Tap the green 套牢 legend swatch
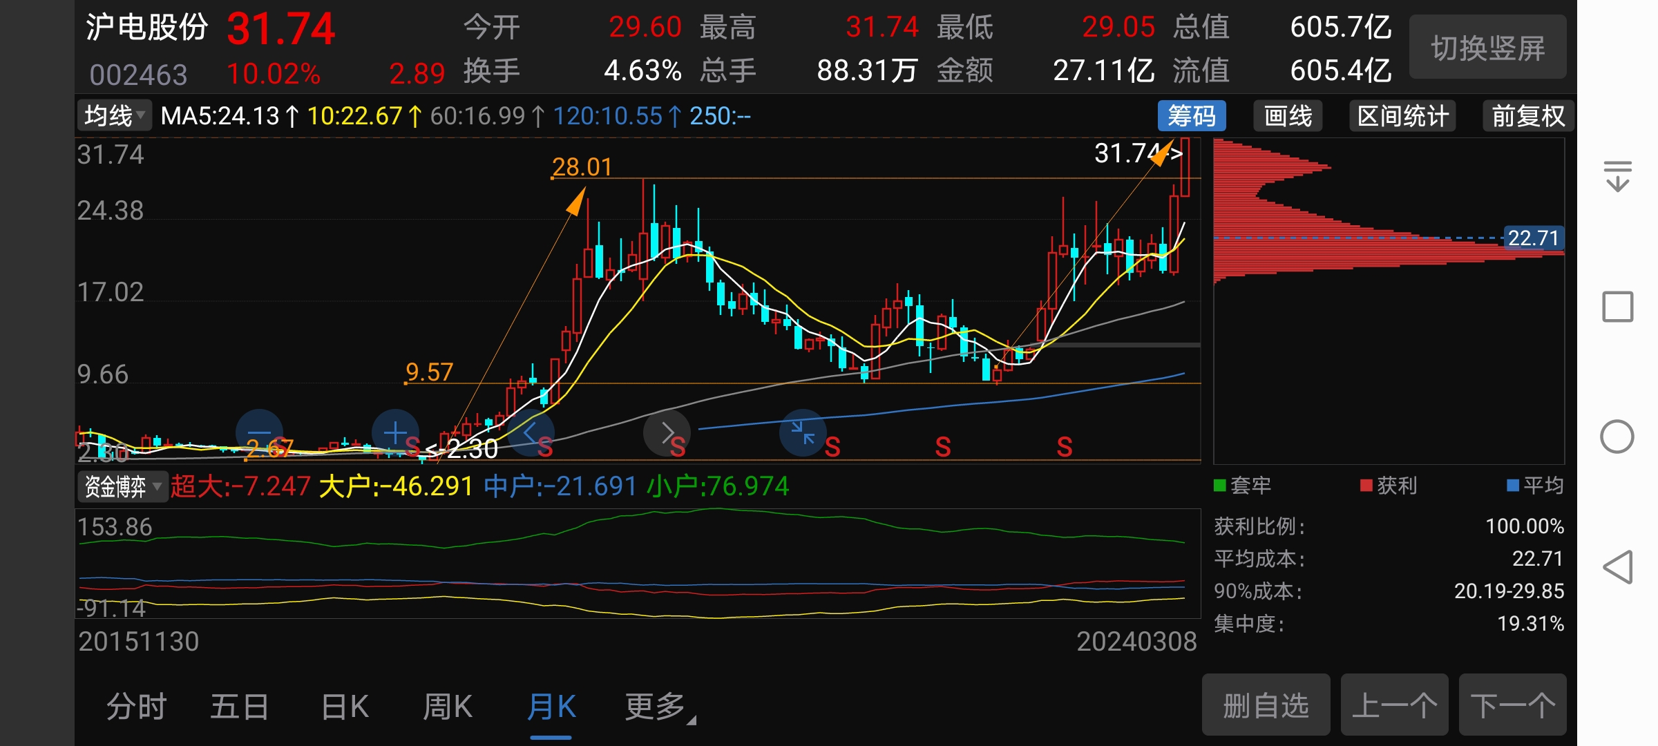Image resolution: width=1658 pixels, height=746 pixels. tap(1220, 486)
